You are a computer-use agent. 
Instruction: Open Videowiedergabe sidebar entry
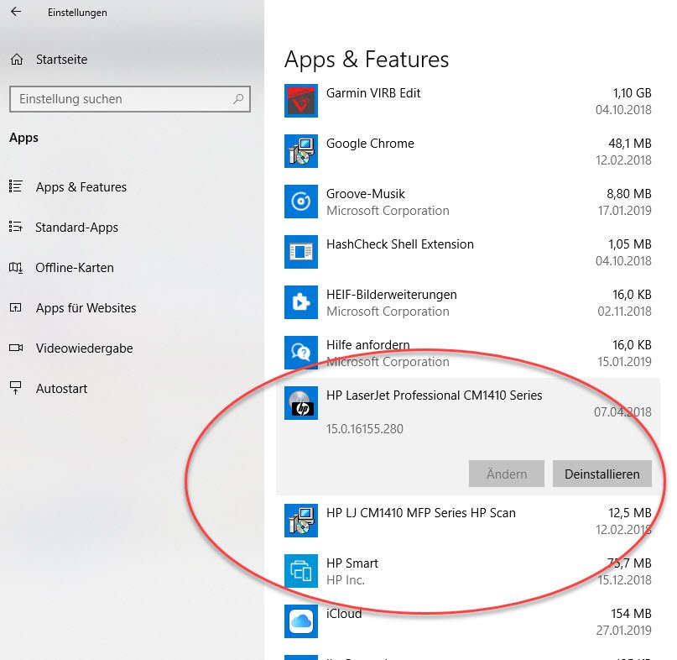[84, 348]
